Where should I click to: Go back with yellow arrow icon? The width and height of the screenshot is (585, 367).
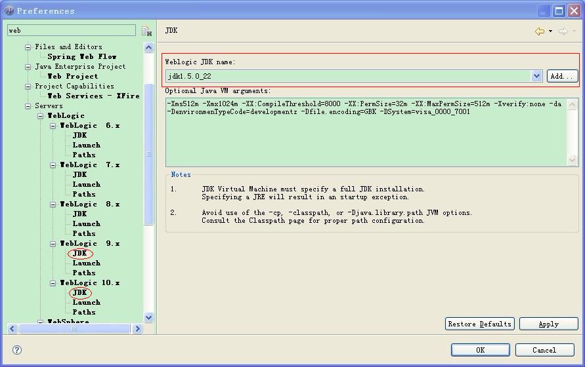click(x=540, y=31)
